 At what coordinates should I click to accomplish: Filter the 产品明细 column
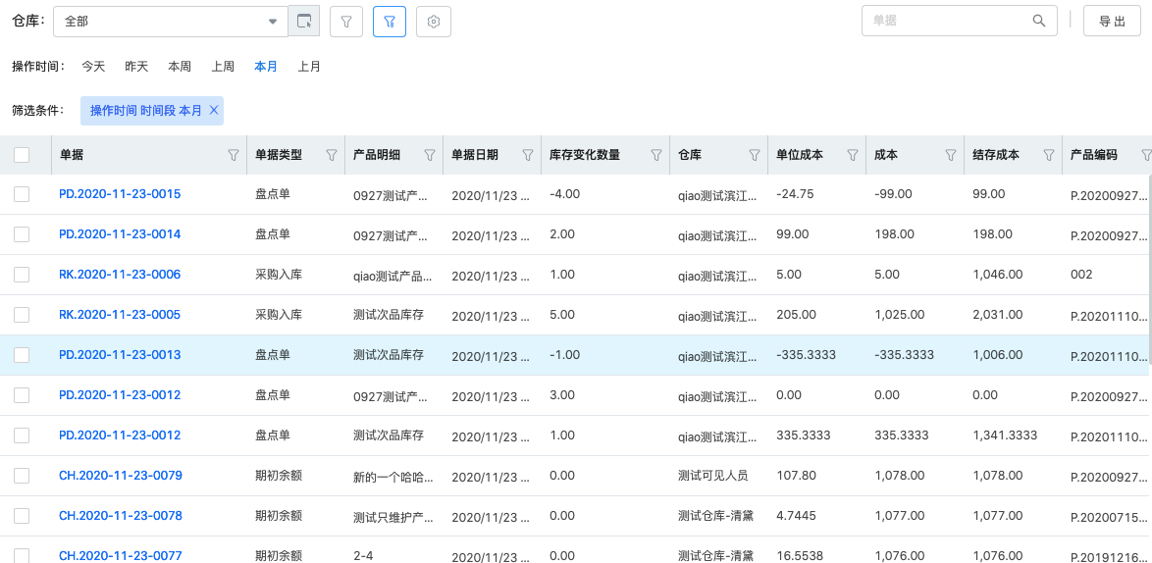[x=430, y=155]
